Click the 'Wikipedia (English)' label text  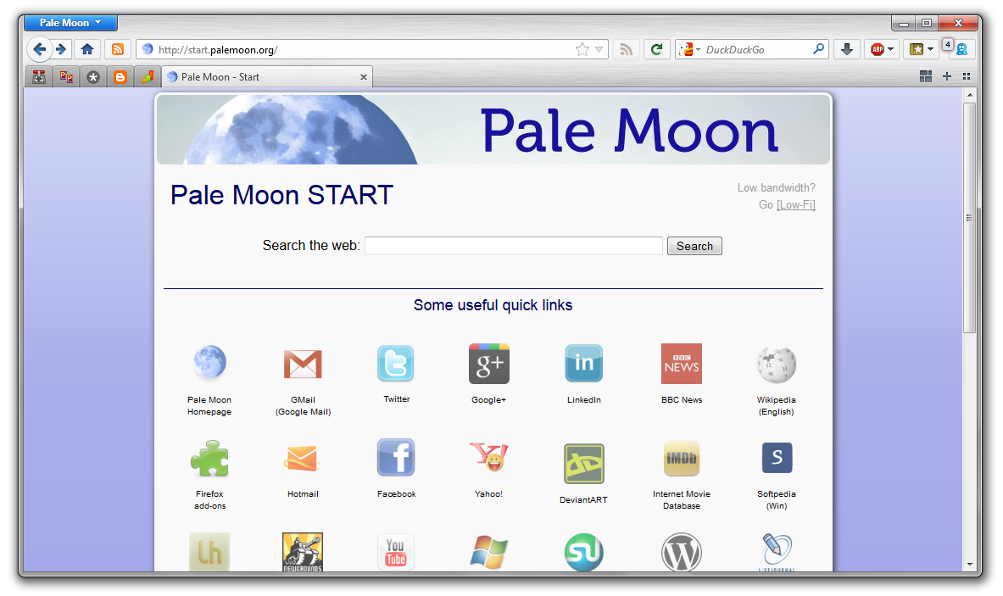[777, 405]
